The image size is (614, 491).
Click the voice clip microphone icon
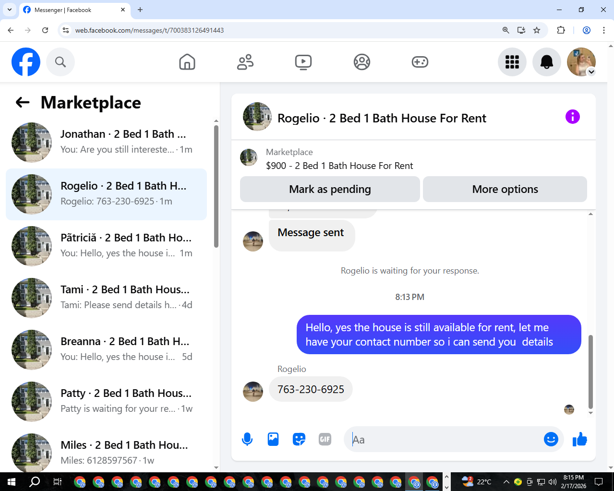pos(247,439)
